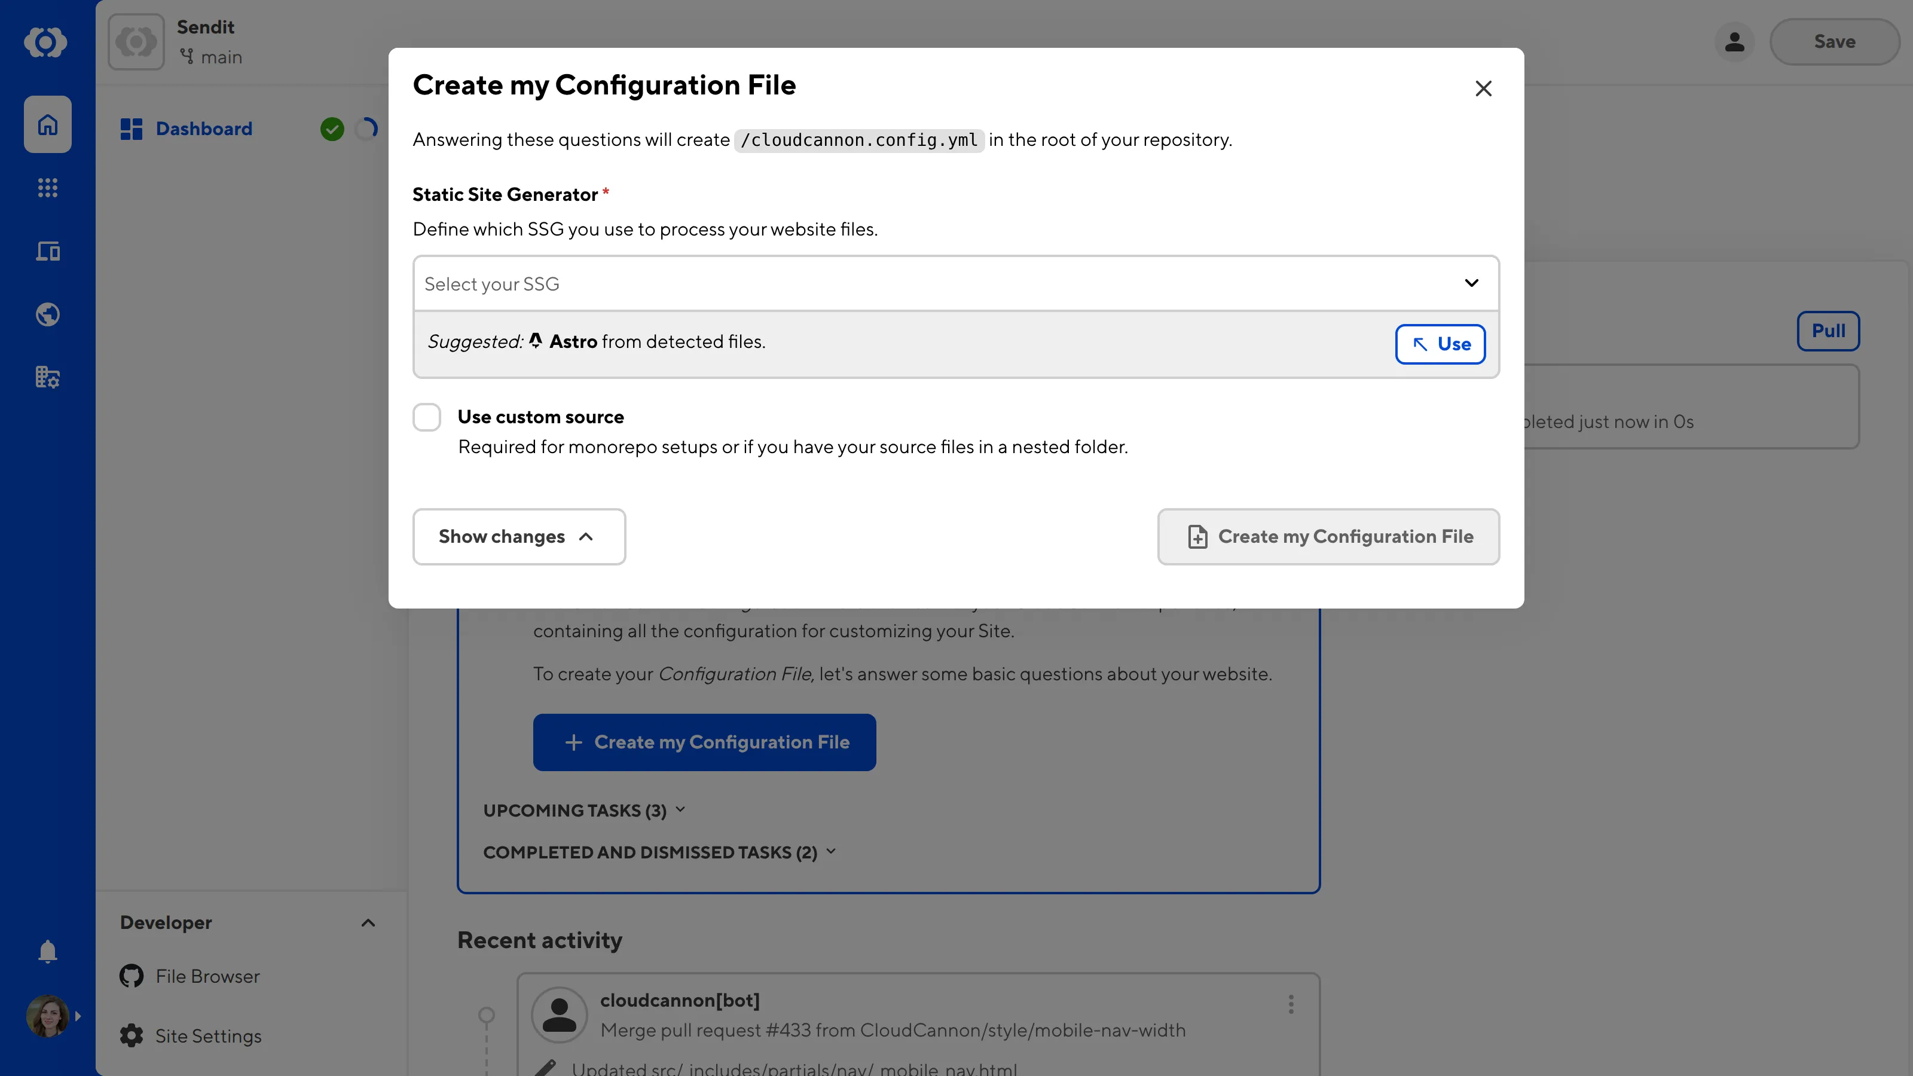This screenshot has width=1913, height=1076.
Task: Open the apps grid icon in sidebar
Action: 47,187
